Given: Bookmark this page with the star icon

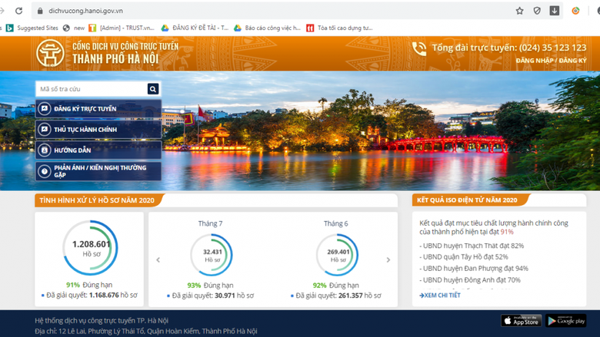Looking at the screenshot, I should pyautogui.click(x=520, y=11).
